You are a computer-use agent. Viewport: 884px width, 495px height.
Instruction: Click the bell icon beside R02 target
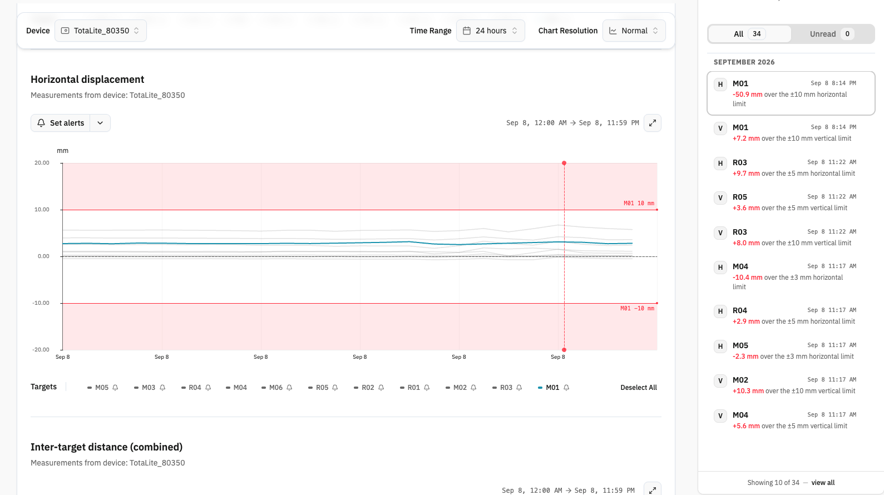coord(381,388)
